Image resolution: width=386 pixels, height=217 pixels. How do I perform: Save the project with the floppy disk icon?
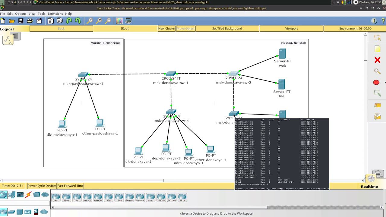21,21
